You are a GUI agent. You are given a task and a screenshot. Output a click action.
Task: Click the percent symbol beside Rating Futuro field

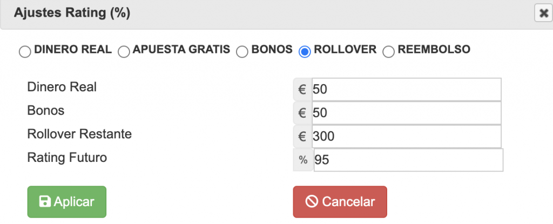(304, 160)
